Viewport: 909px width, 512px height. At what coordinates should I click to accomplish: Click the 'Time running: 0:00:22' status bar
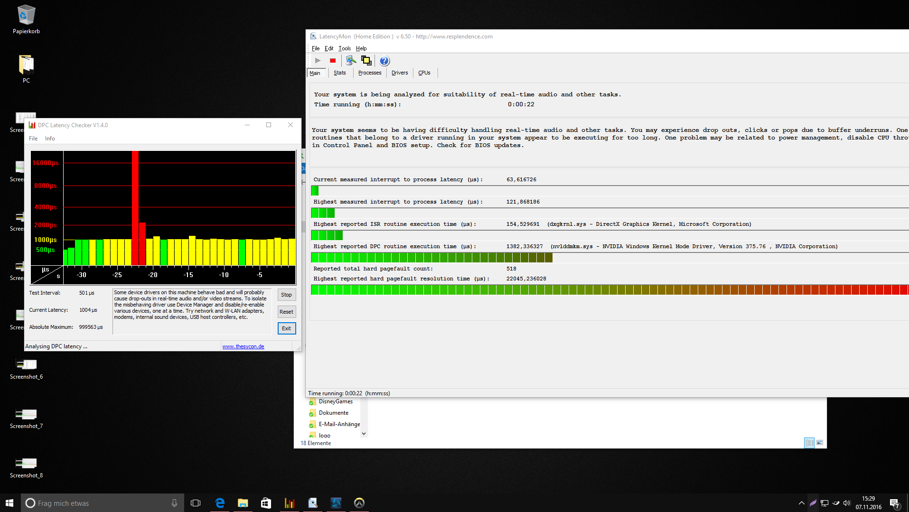pos(349,393)
